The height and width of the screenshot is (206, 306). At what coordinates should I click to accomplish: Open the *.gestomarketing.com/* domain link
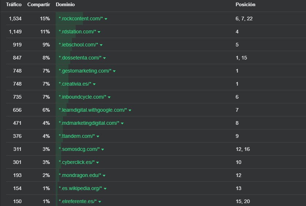85,71
